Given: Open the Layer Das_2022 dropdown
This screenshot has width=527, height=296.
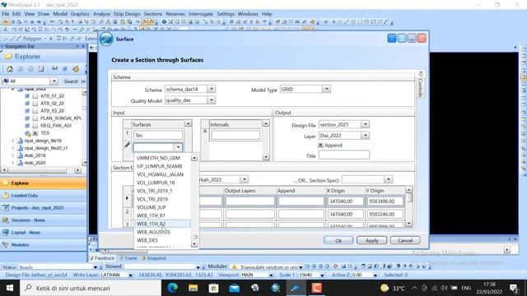Looking at the screenshot, I should [366, 135].
